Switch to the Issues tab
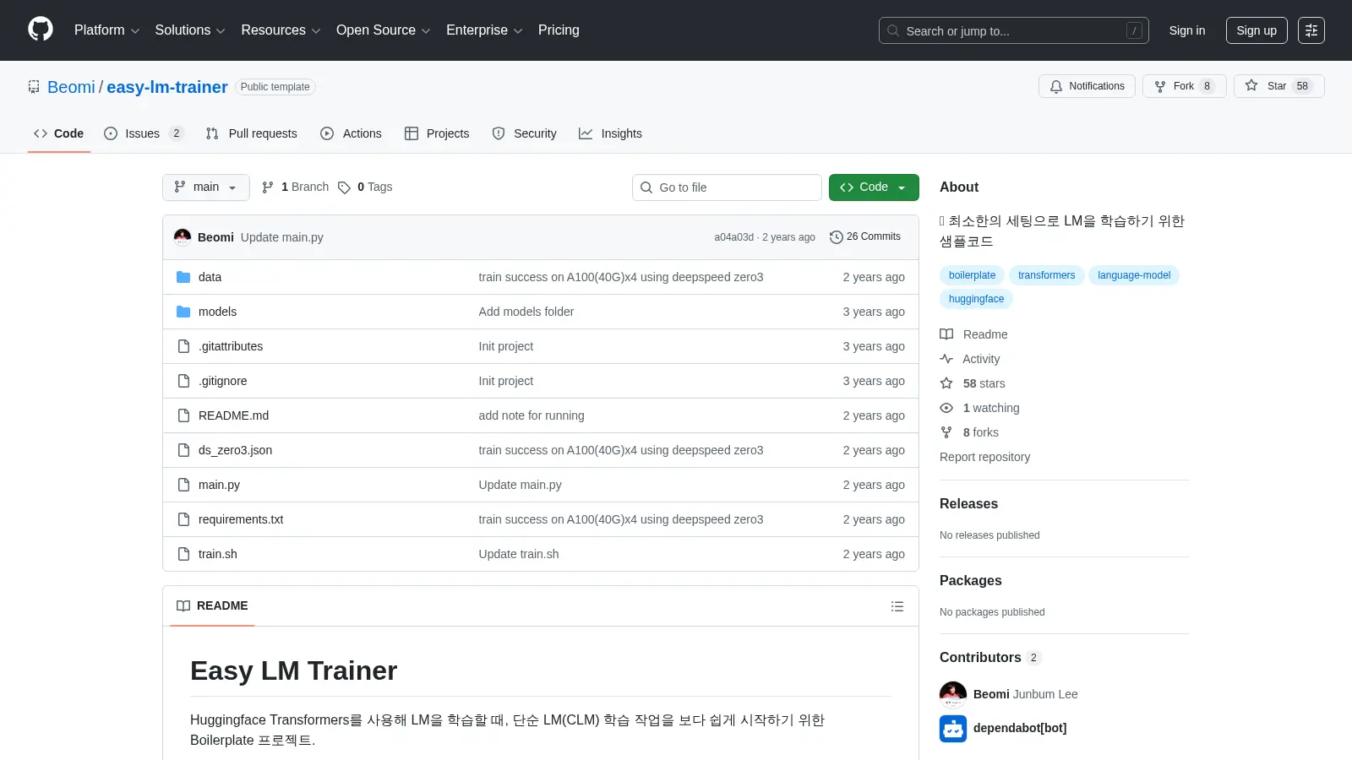This screenshot has height=760, width=1352. [x=144, y=133]
